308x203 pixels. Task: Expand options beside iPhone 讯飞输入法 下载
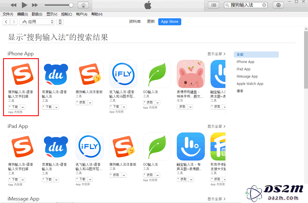click(x=124, y=107)
